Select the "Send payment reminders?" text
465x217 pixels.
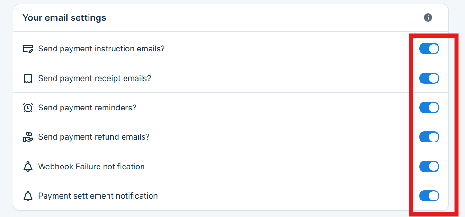pyautogui.click(x=87, y=108)
